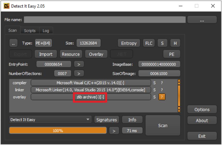This screenshot has height=145, width=222.
Task: Click question mark on compiler row
Action: coord(162,83)
